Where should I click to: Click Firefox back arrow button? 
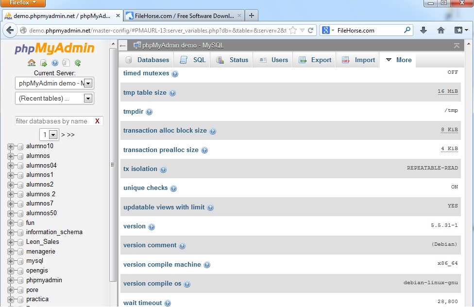coord(10,30)
